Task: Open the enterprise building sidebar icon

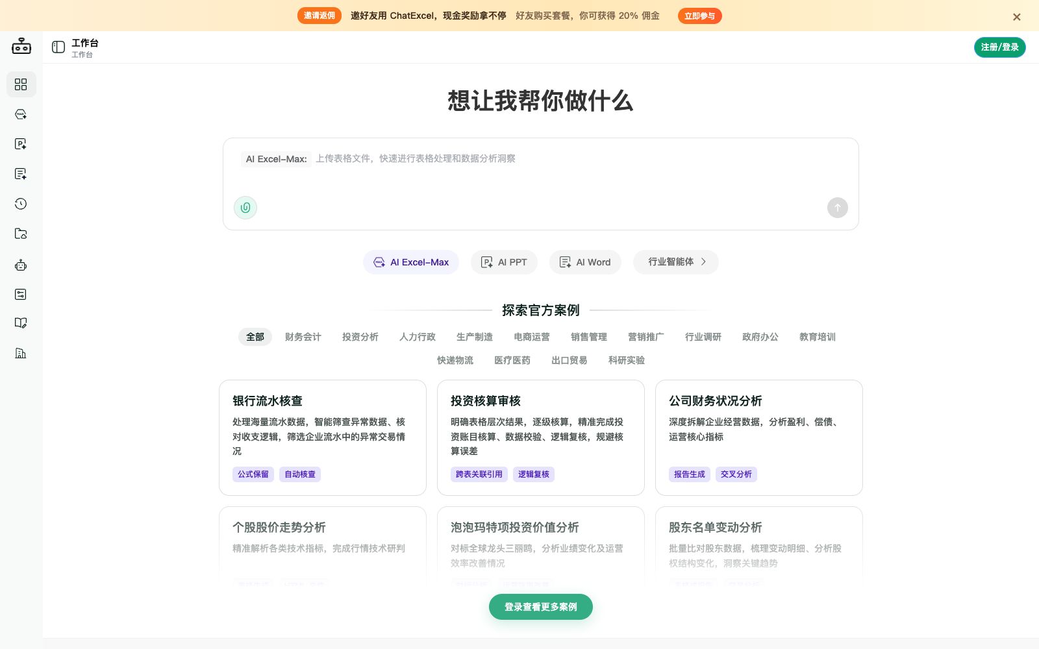Action: 21,353
